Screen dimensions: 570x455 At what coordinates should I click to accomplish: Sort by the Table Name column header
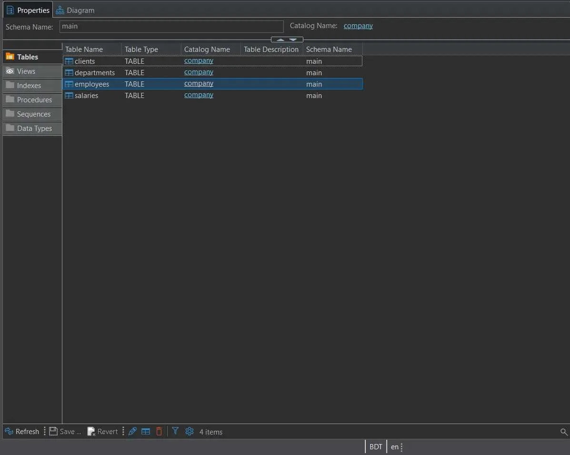(92, 49)
